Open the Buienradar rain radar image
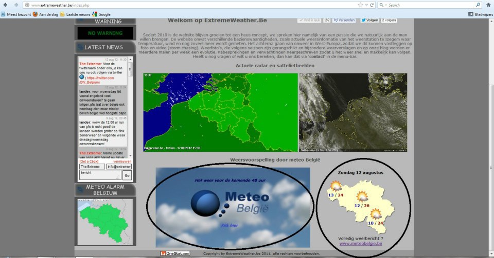The height and width of the screenshot is (258, 494). [221, 112]
